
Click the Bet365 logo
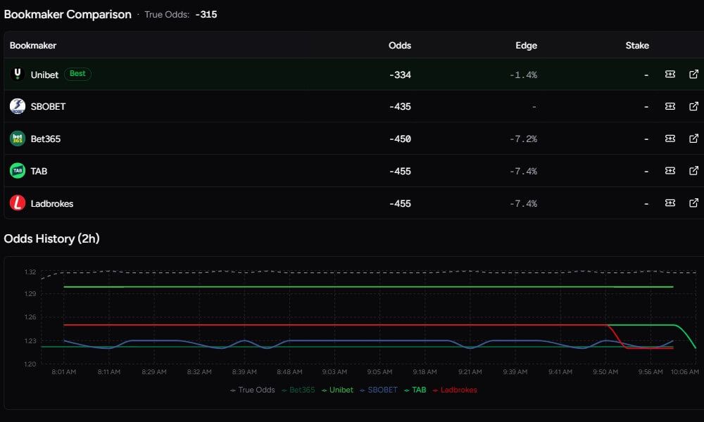tap(16, 138)
